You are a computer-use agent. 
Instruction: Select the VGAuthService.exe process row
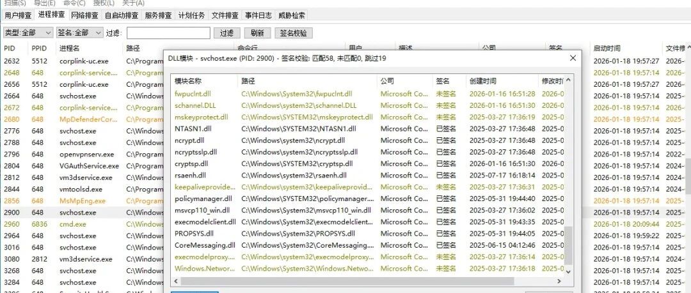(x=84, y=166)
